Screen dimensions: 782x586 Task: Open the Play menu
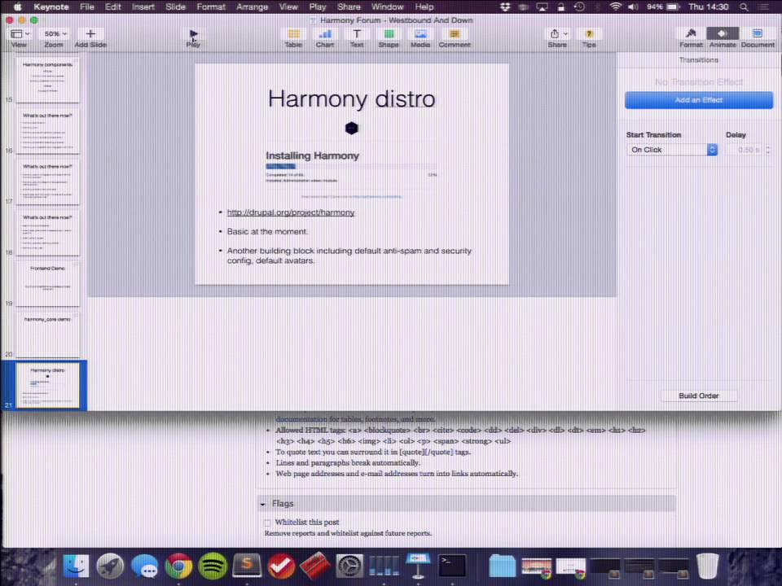[317, 7]
